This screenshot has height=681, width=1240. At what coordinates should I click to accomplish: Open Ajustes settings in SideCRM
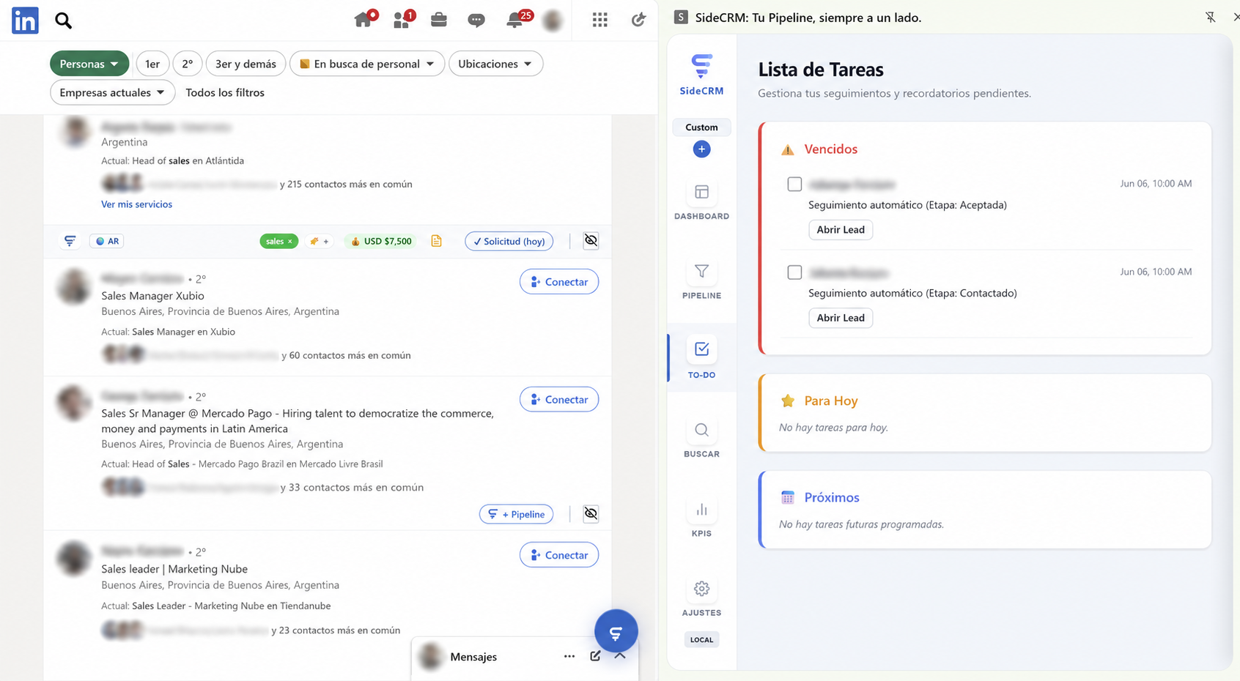(x=701, y=597)
